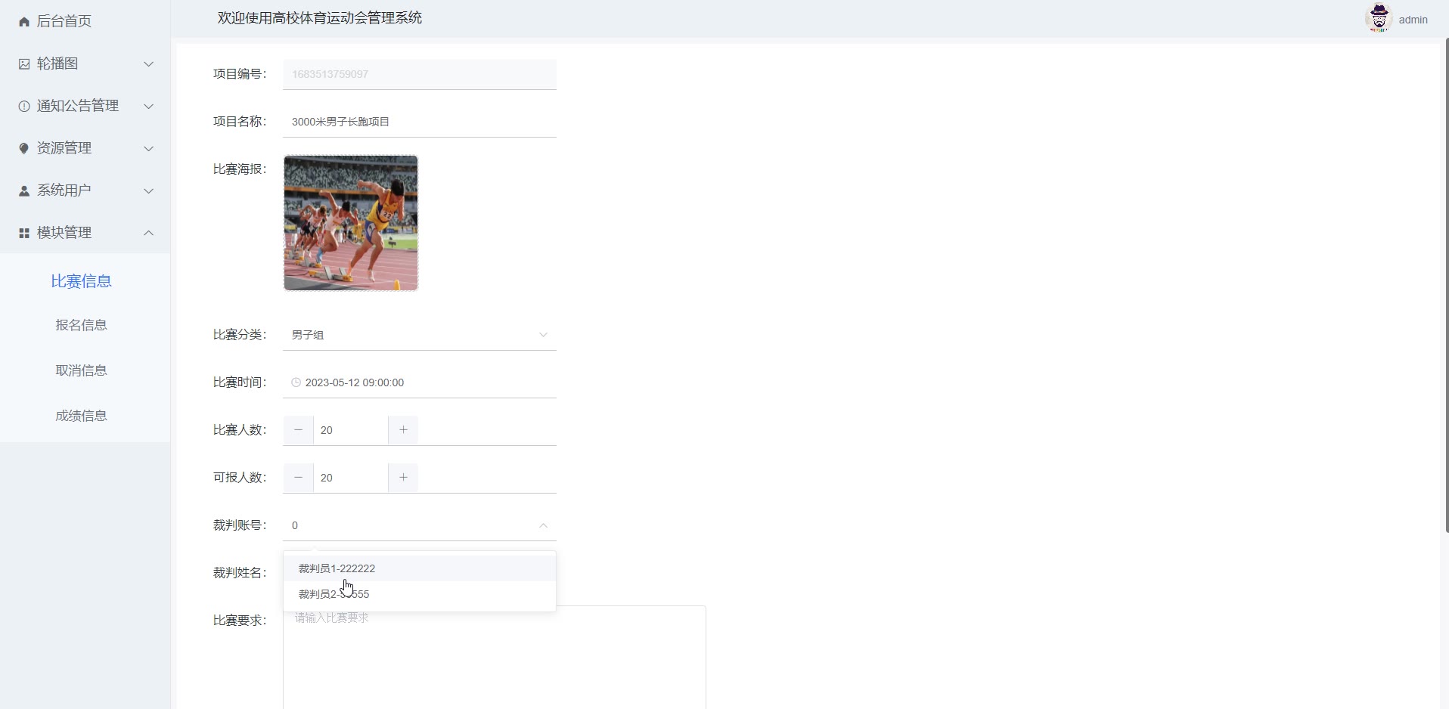Click the 比赛时间 datetime field
This screenshot has width=1449, height=709.
pos(420,382)
